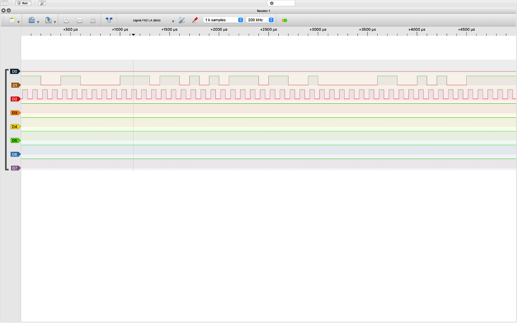Open the 1 k samples dropdown
Screen dimensions: 517x323
click(223, 20)
